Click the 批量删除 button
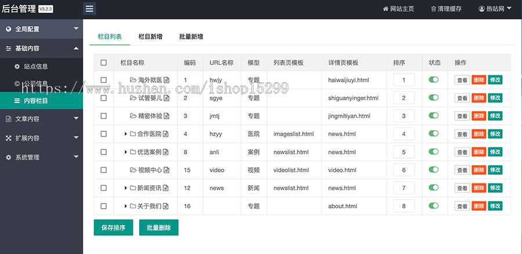This screenshot has width=522, height=254. [159, 227]
